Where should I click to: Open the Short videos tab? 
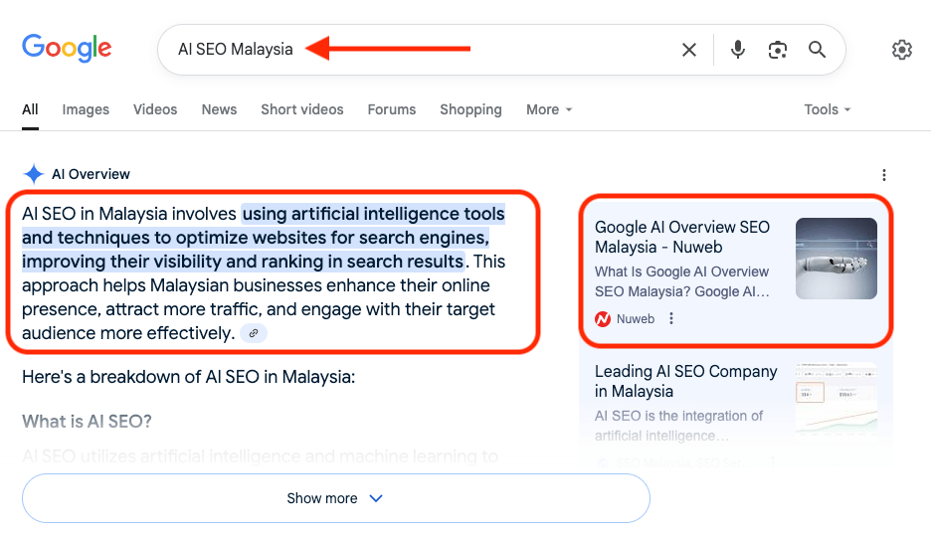point(302,109)
